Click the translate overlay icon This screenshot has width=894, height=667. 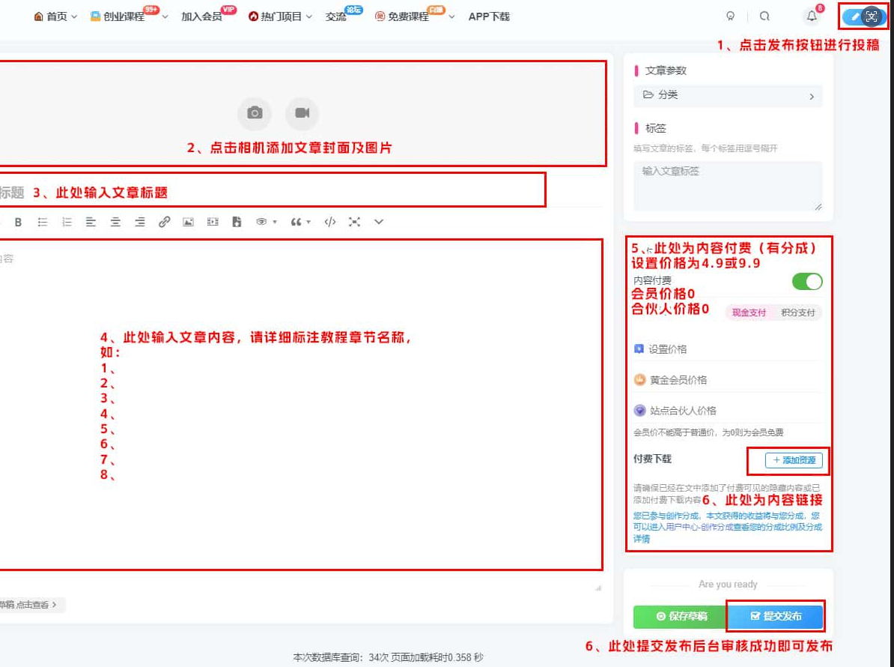tap(872, 16)
